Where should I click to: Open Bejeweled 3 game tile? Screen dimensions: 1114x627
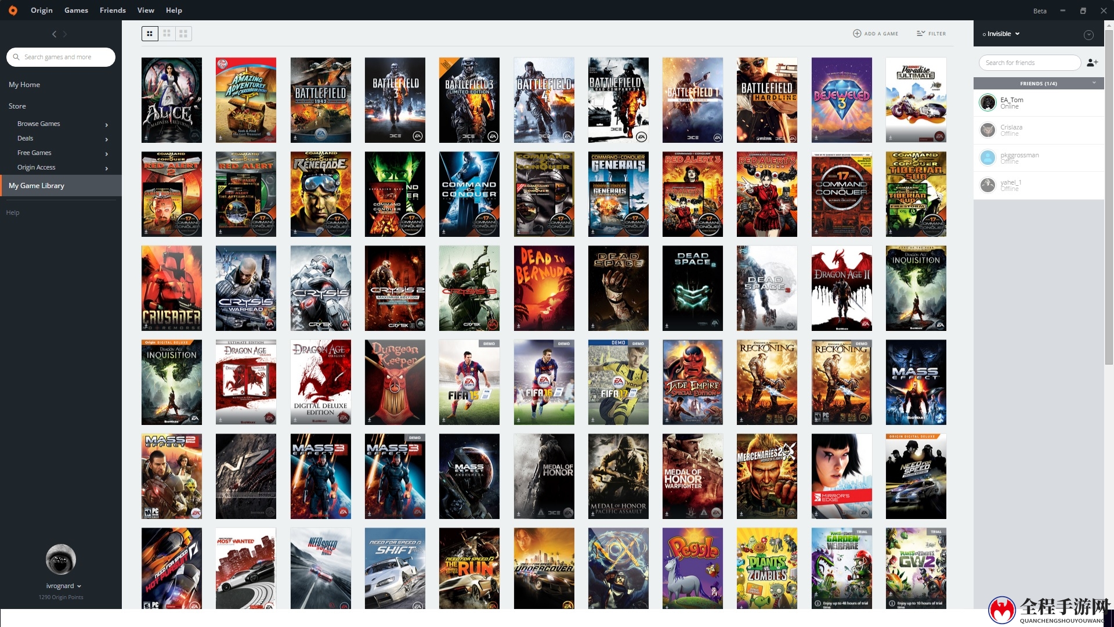pos(842,100)
